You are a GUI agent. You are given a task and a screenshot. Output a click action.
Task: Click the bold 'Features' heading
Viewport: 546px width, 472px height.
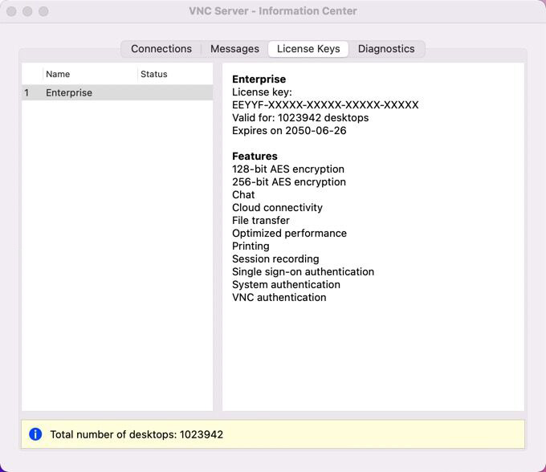255,156
